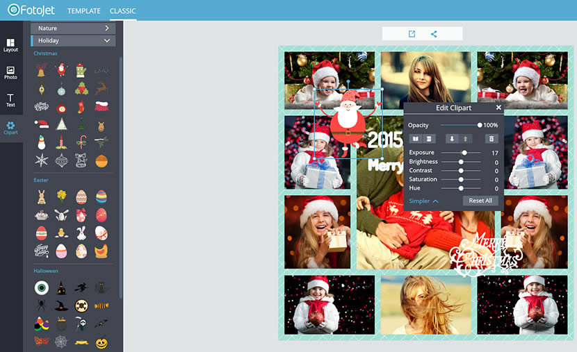Viewport: 577px width, 352px height.
Task: Adjust the Saturation slider
Action: (x=461, y=179)
